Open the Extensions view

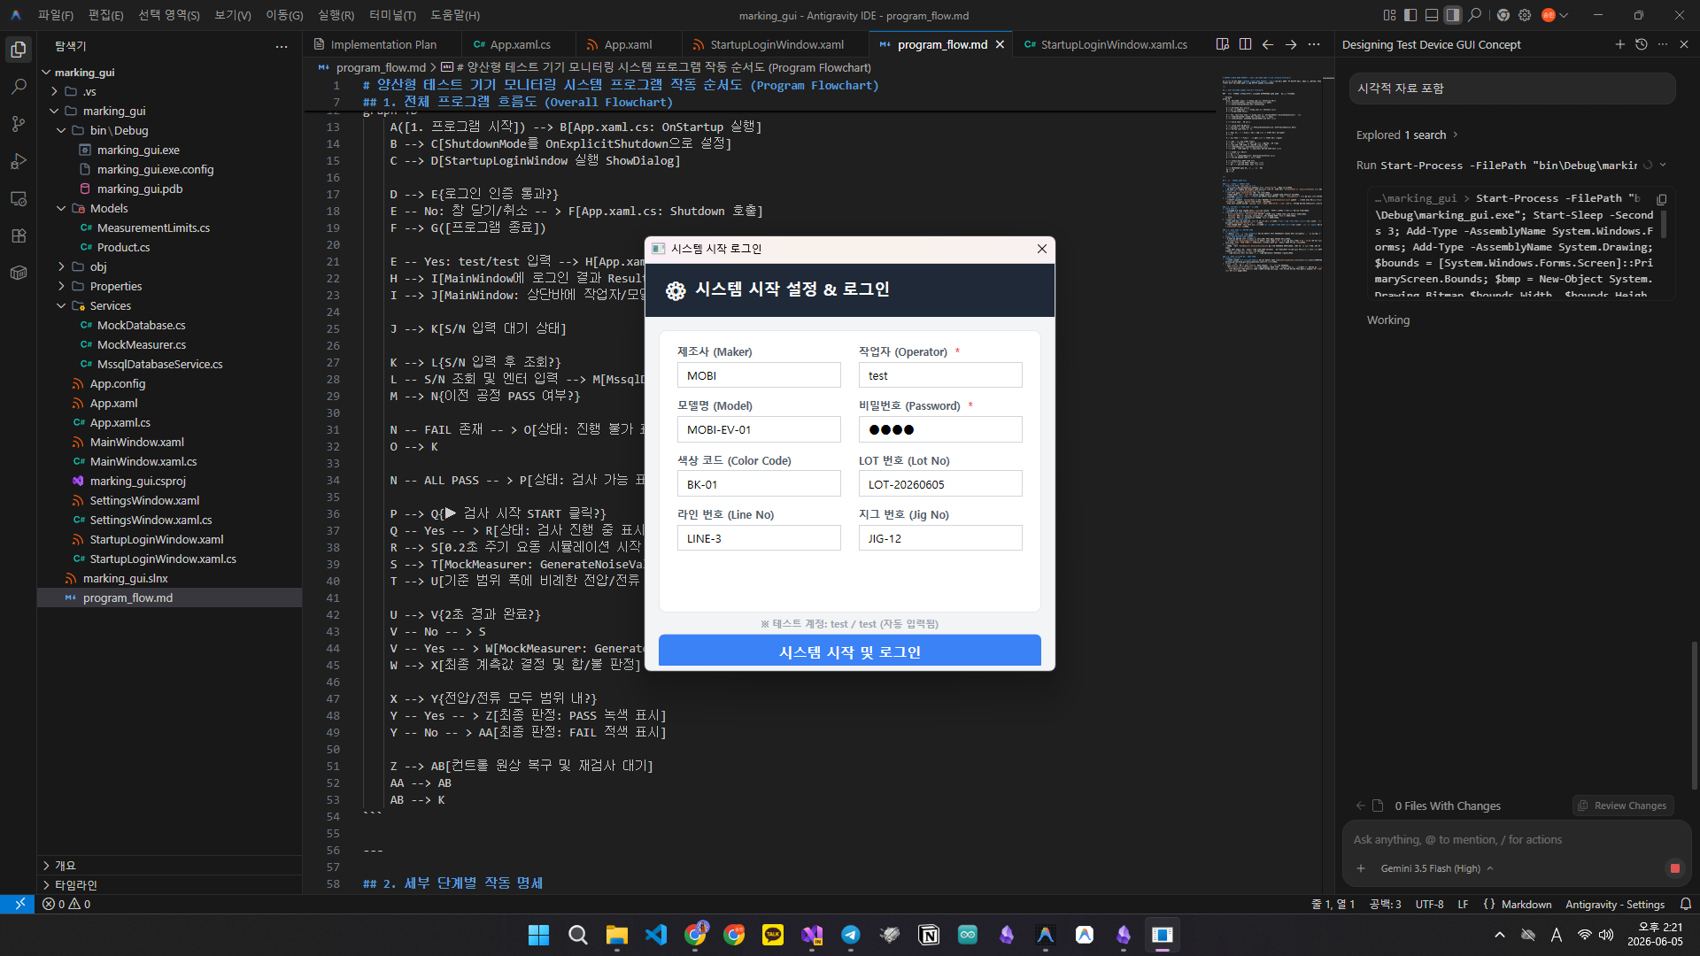[x=19, y=235]
